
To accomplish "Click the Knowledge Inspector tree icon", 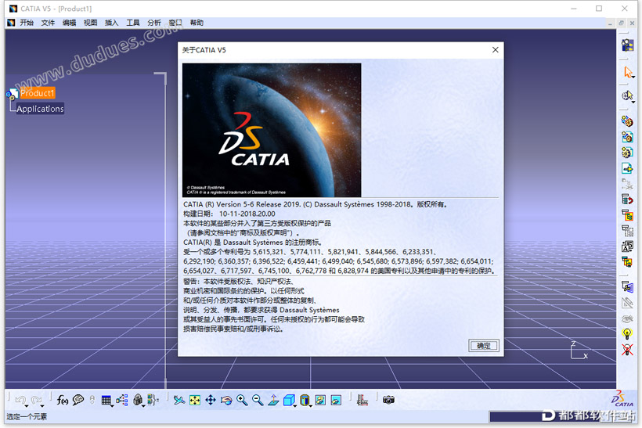I will (122, 400).
